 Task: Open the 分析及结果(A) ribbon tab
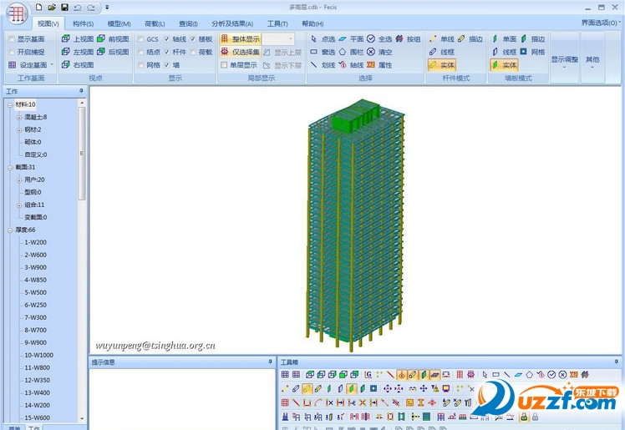[232, 24]
